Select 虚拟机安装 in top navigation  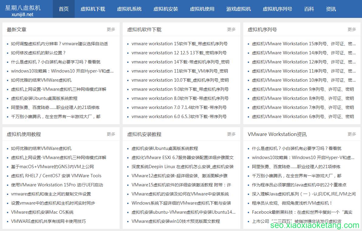pos(166,9)
